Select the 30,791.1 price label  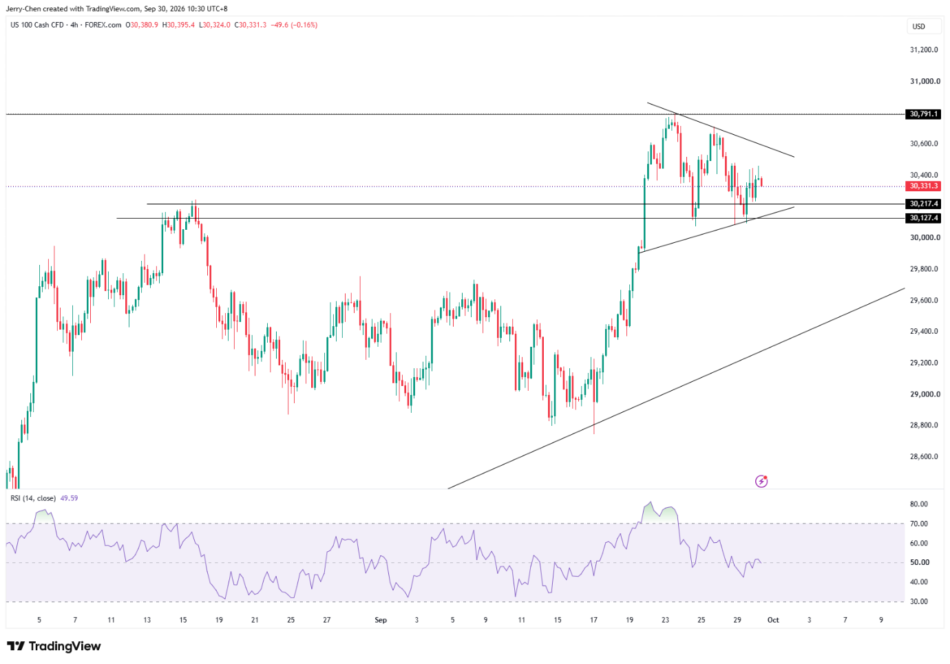pyautogui.click(x=923, y=114)
